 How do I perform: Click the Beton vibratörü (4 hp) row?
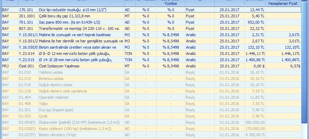pos(81,135)
